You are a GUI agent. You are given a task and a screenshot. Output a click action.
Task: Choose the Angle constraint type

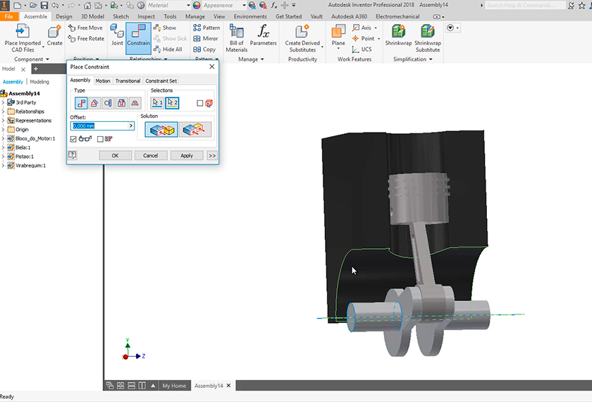[94, 103]
